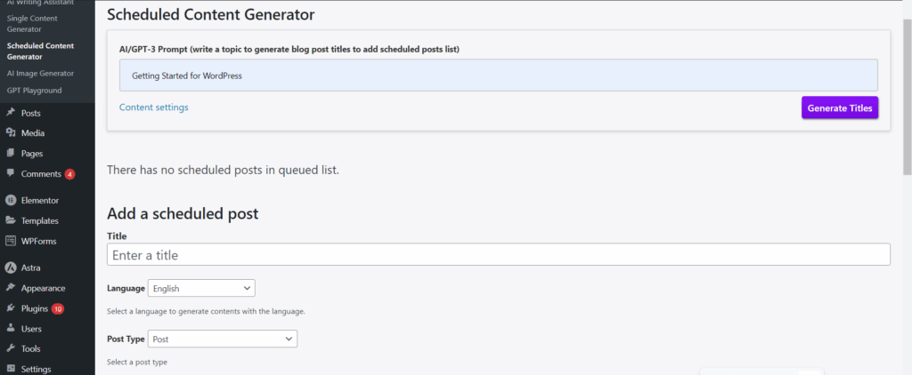Click the AI prompt topic text box
Image resolution: width=912 pixels, height=375 pixels.
pyautogui.click(x=499, y=75)
